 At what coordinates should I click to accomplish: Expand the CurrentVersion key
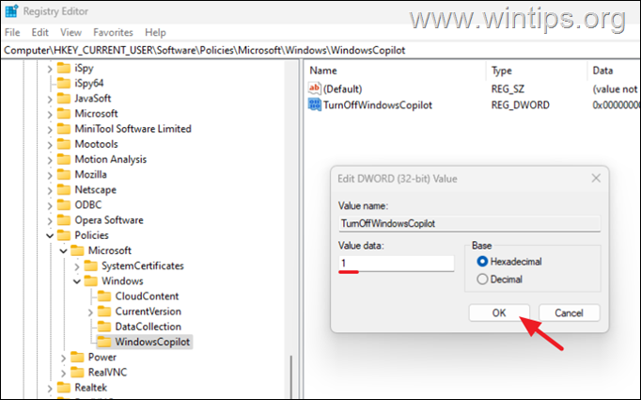pos(90,312)
